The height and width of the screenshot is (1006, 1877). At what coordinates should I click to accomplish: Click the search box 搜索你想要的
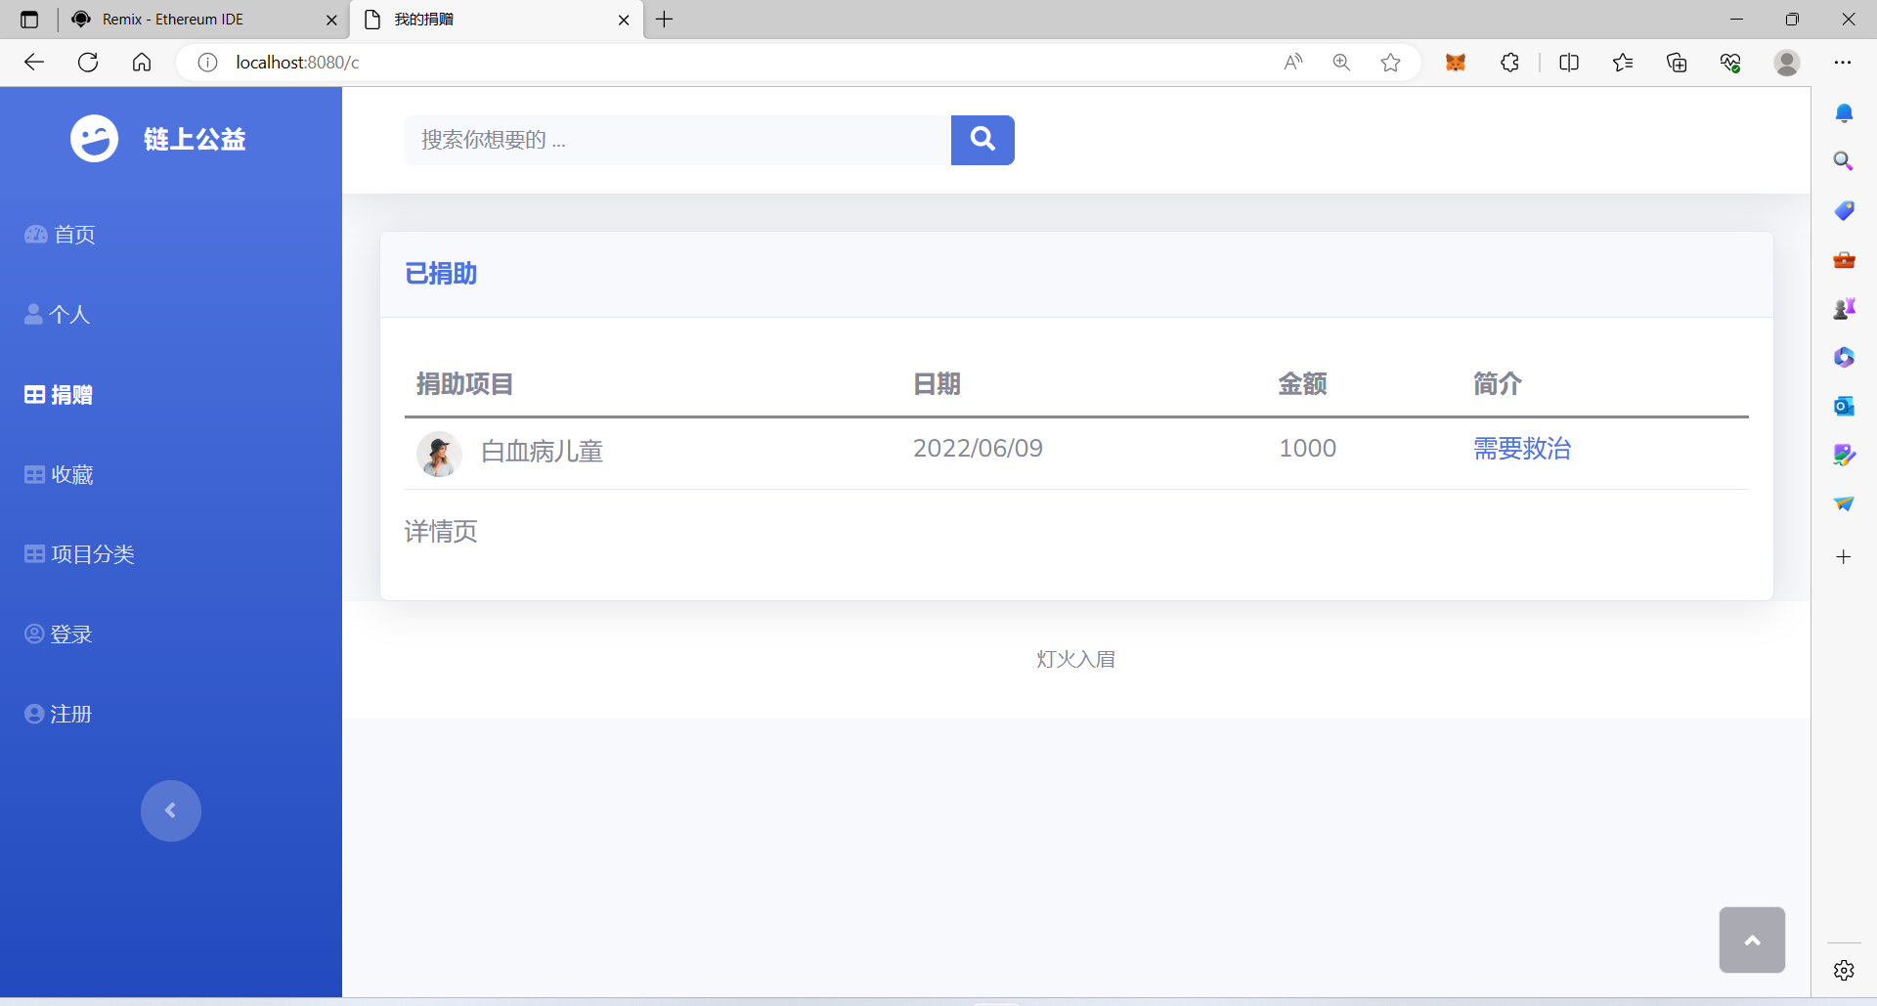(677, 140)
